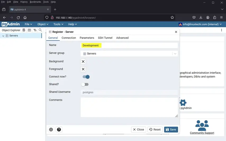Screen dimensions: 226x141
Task: Switch to the Connection tab
Action: coord(69,38)
